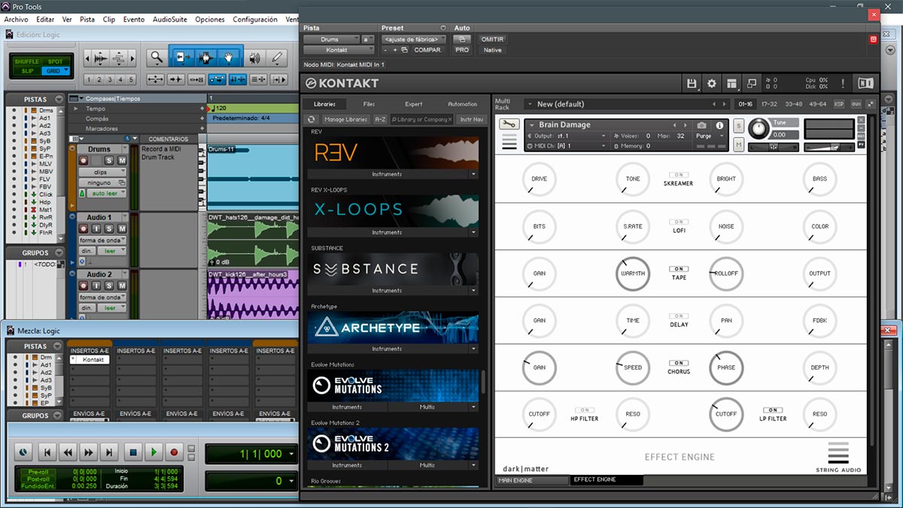Click the Rewind transport button
This screenshot has width=903, height=508.
point(68,452)
